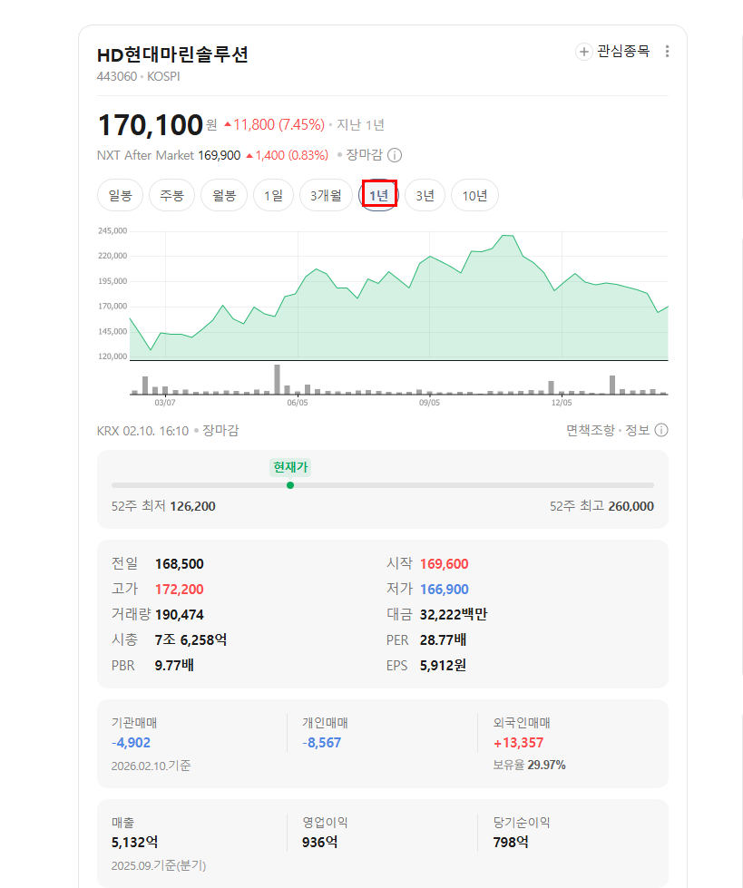Click the stock code 443060 KOSPI text
Image resolution: width=743 pixels, height=888 pixels.
[x=138, y=76]
